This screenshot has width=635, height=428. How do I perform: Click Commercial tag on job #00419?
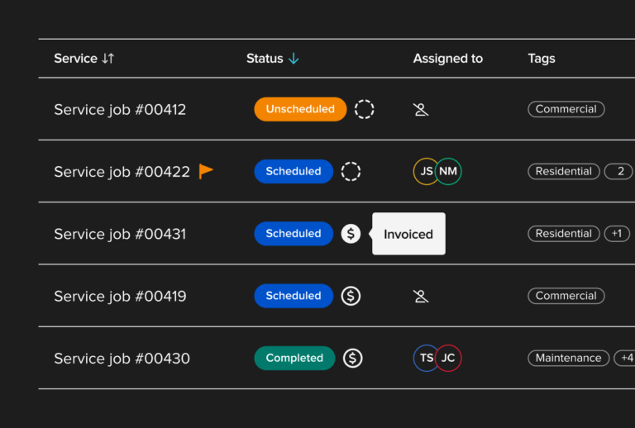[566, 296]
